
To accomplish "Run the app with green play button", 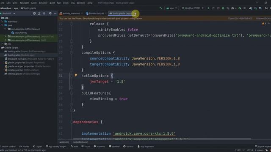I will [x=209, y=8].
